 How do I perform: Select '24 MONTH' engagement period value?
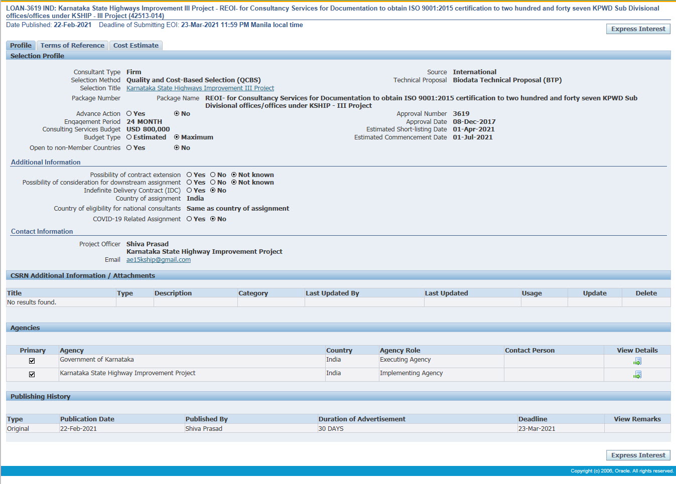(x=144, y=122)
